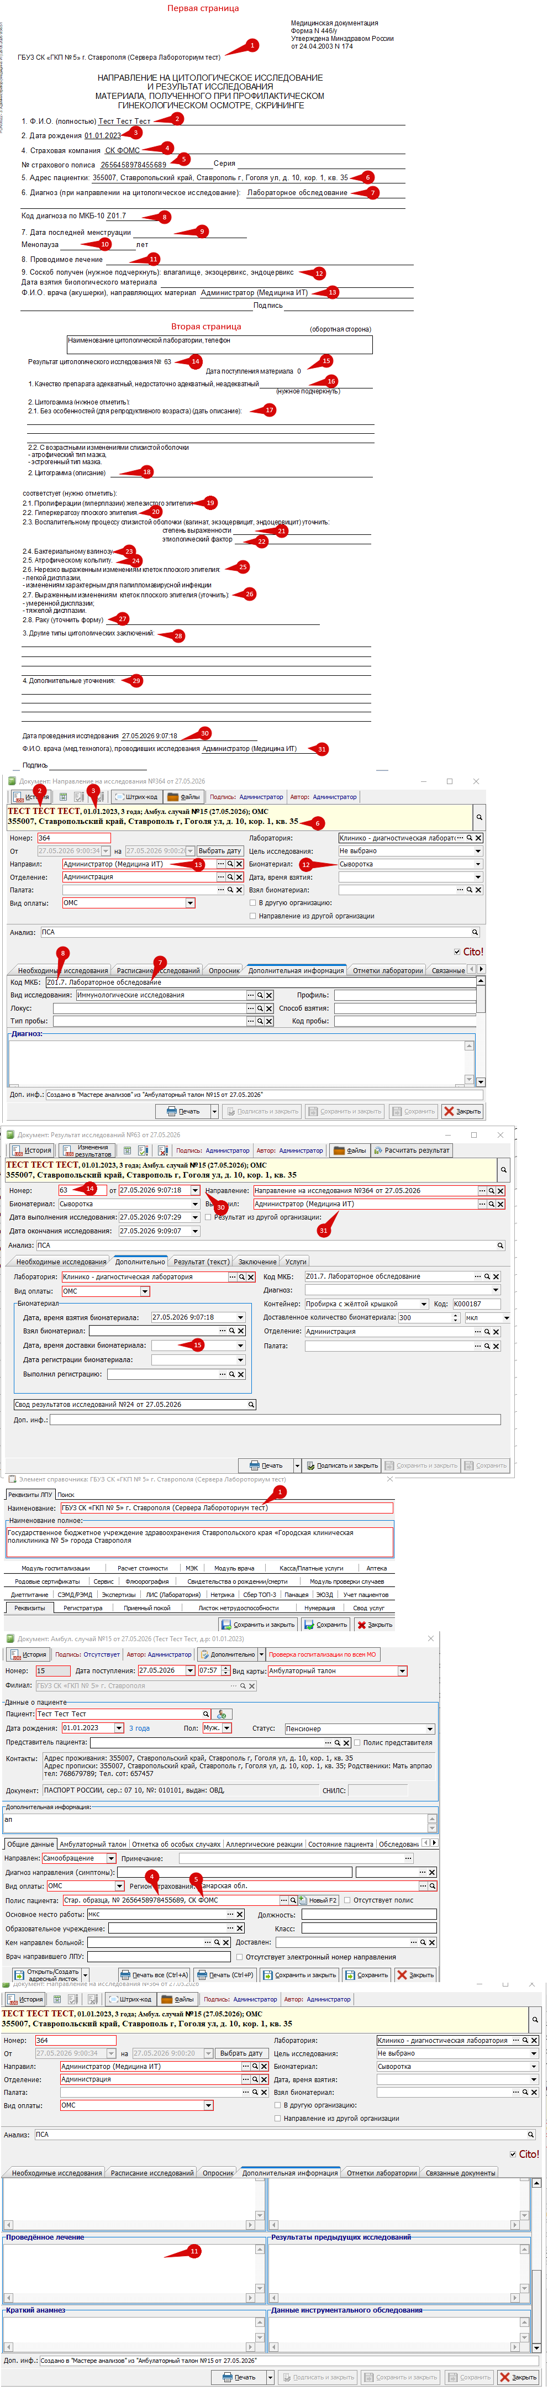Open the Биоматериал Сыворотка dropdown in result window

click(x=194, y=1204)
